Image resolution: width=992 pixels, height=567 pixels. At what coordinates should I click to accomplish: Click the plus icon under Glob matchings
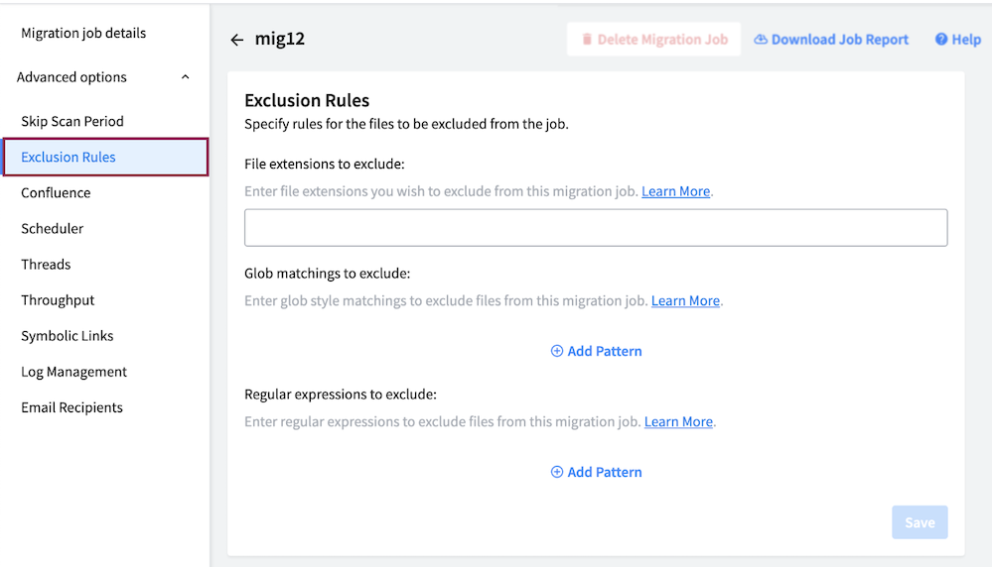557,351
